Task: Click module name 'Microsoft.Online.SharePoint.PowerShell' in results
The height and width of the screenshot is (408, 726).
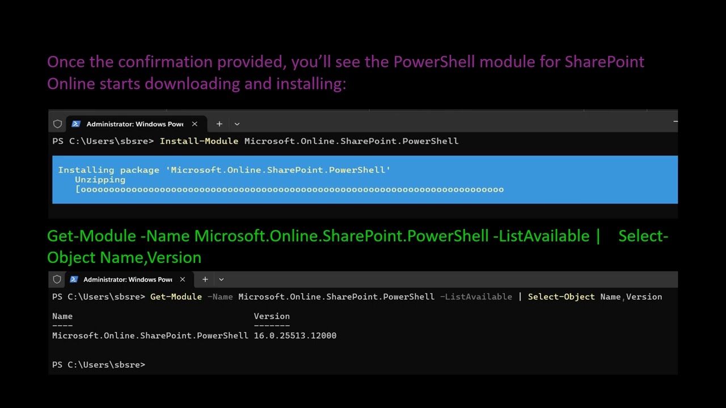Action: [x=150, y=335]
